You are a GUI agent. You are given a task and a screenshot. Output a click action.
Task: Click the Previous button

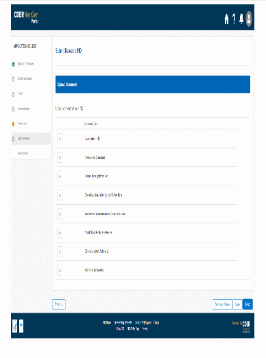coord(59,304)
